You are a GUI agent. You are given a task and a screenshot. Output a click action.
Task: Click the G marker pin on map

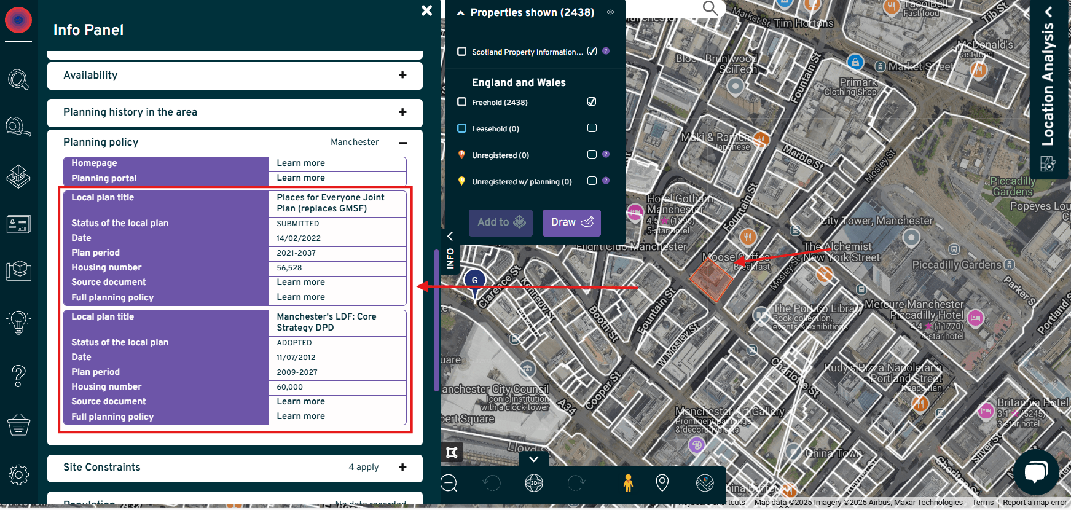(x=474, y=284)
